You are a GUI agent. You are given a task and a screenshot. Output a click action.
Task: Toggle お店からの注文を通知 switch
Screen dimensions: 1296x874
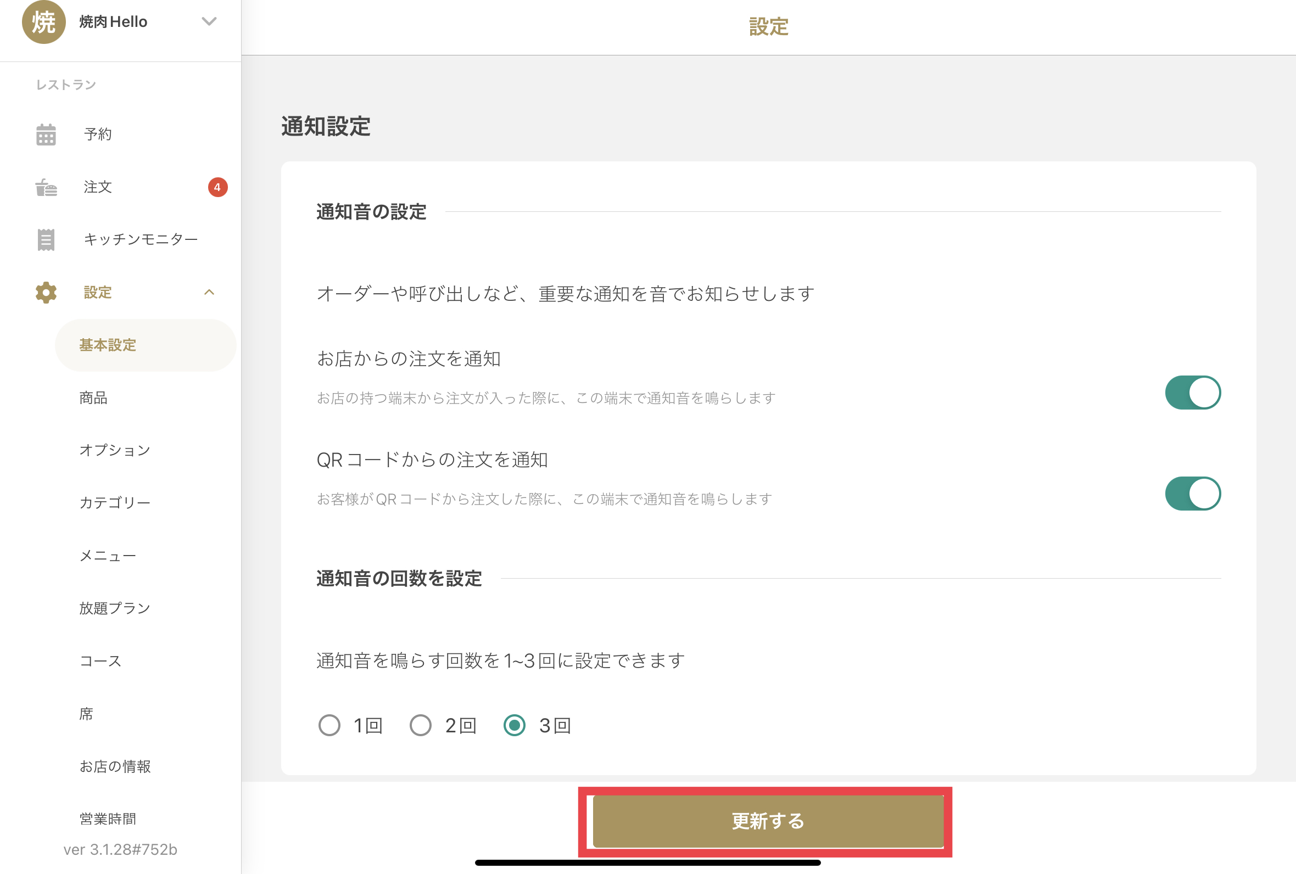coord(1192,393)
